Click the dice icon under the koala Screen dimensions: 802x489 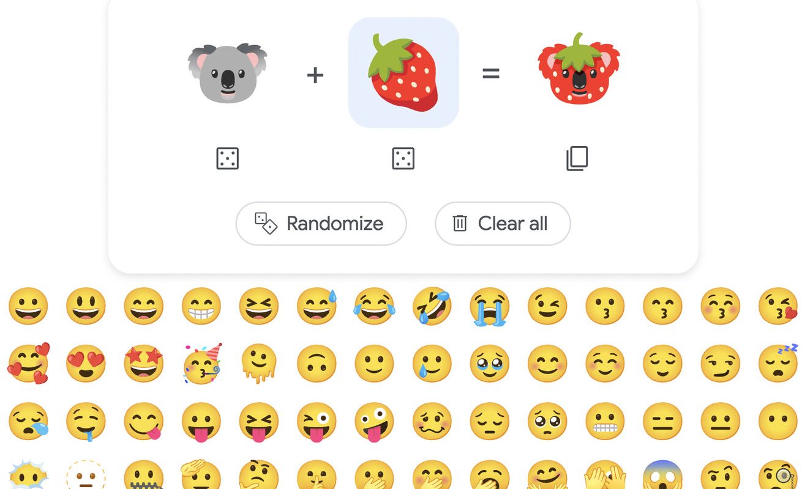228,159
